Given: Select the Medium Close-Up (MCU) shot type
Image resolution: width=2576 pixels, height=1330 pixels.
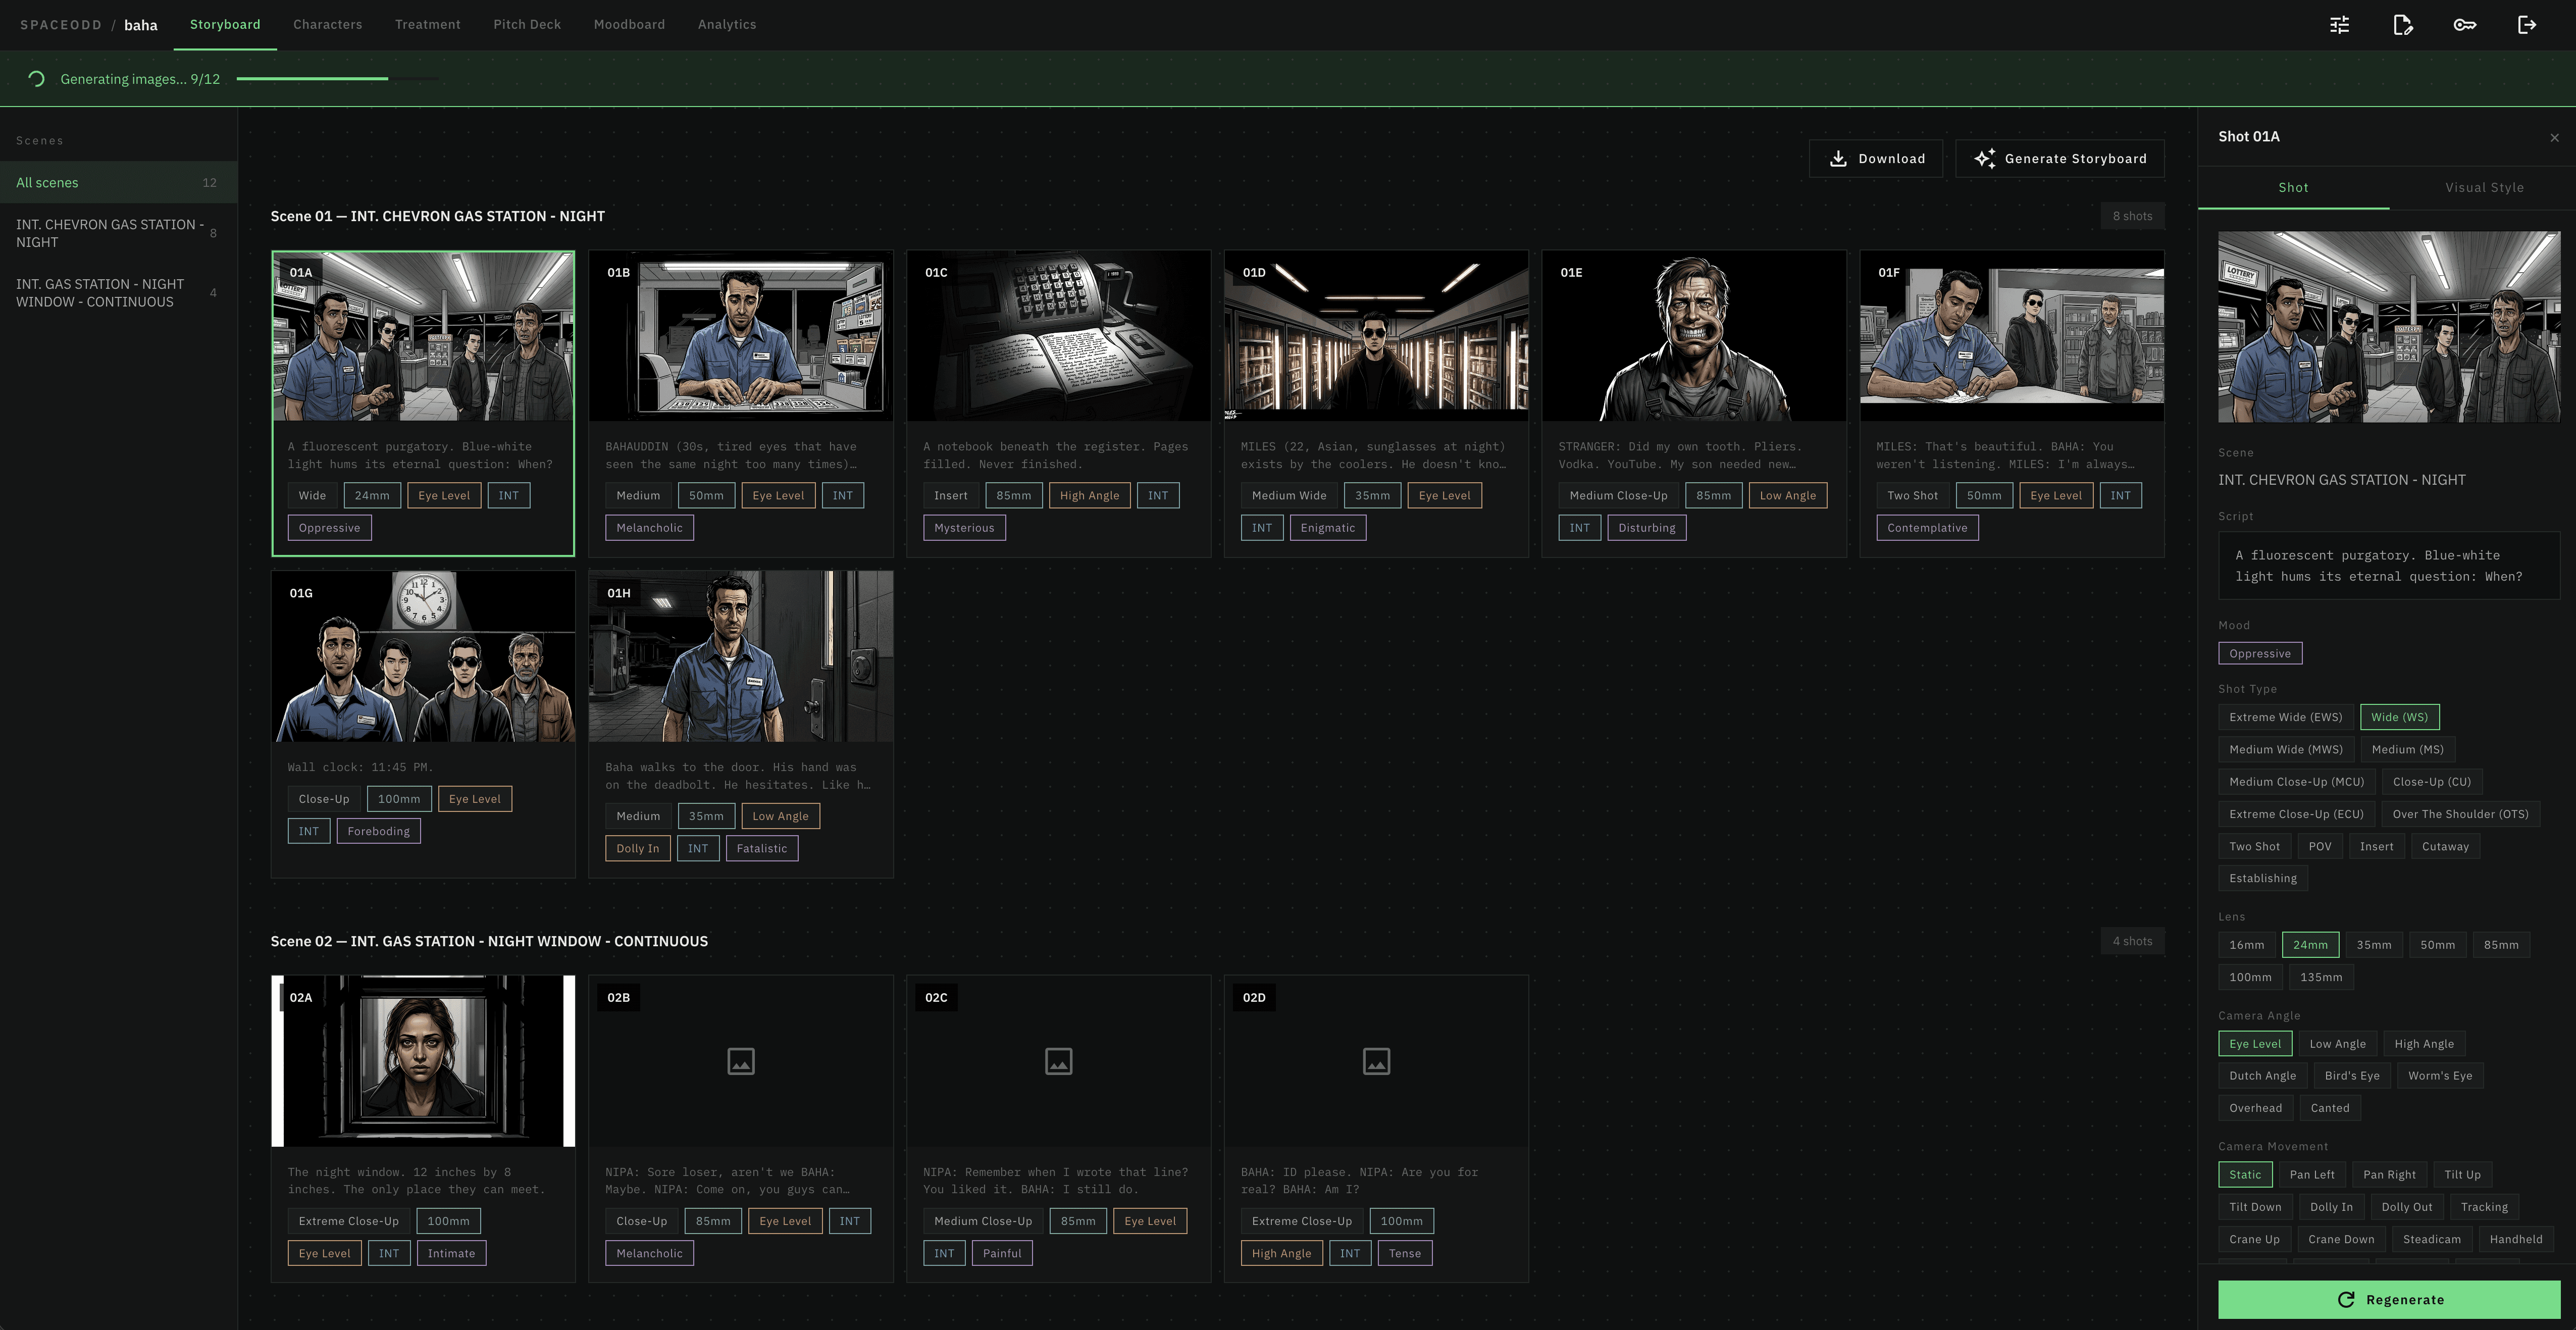Looking at the screenshot, I should click(2296, 782).
